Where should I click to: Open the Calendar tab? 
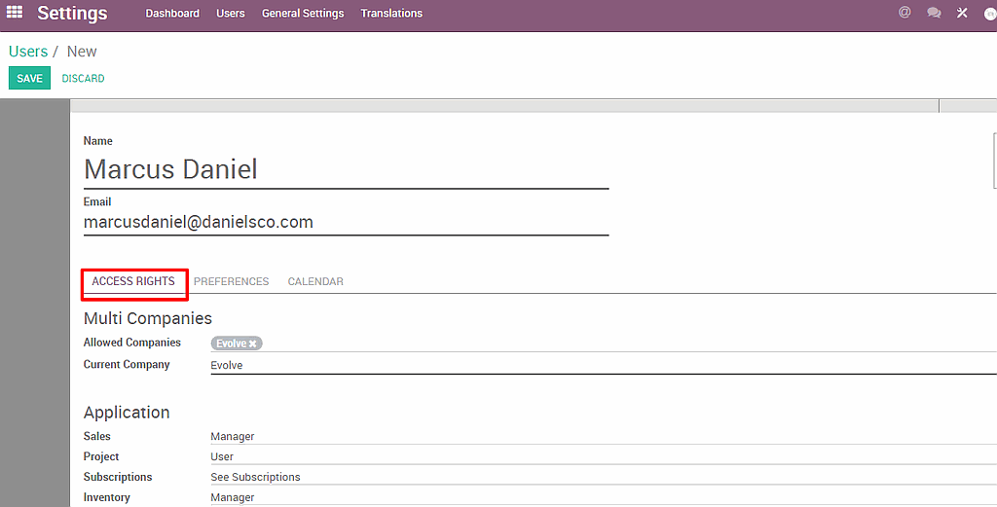click(x=315, y=281)
